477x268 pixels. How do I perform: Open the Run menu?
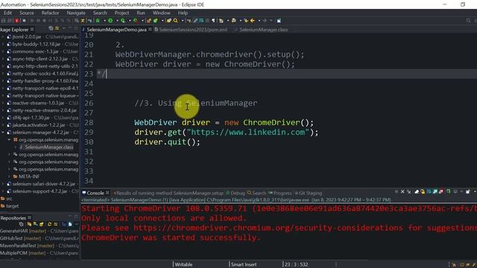pos(141,13)
